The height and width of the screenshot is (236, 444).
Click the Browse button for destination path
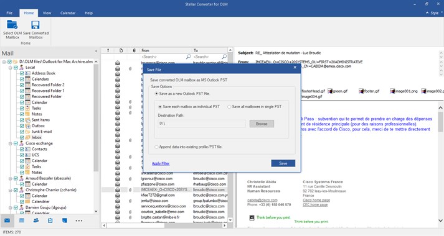point(262,124)
